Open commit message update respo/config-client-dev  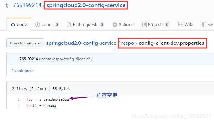(x=66, y=59)
